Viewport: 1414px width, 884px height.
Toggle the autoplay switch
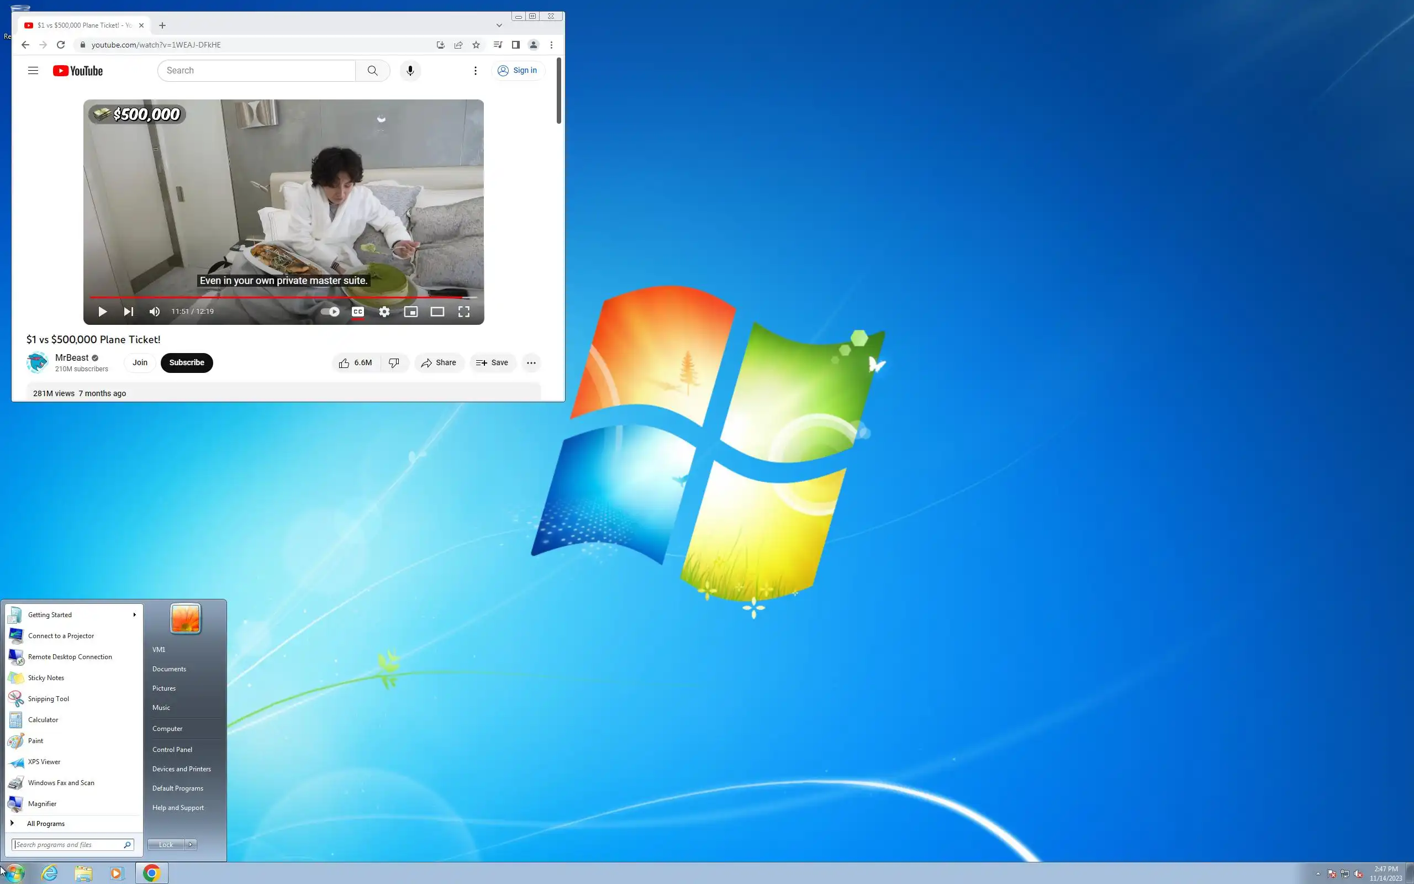point(331,312)
